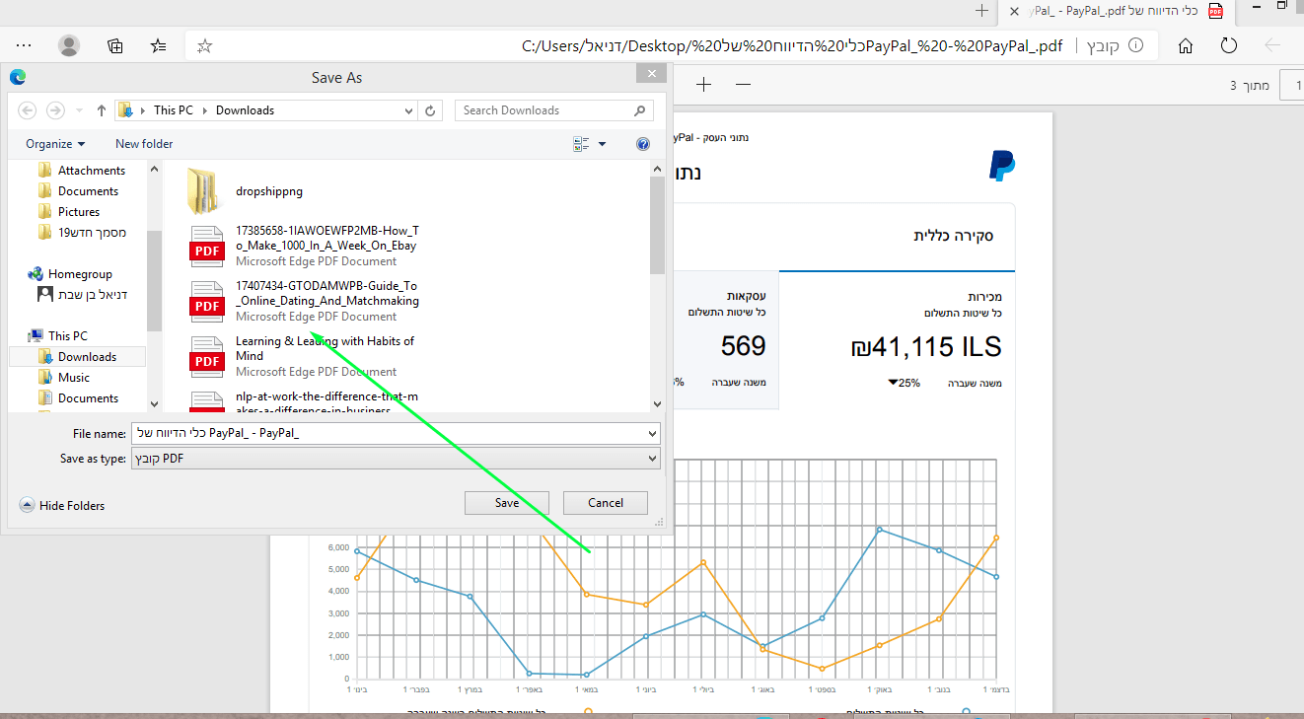The height and width of the screenshot is (719, 1304).
Task: Click the מכירות sales card in PDF
Action: (897, 339)
